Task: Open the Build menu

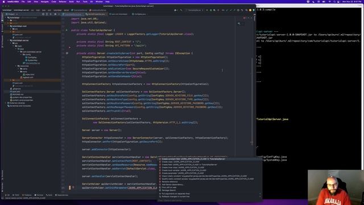Action: tap(71, 2)
